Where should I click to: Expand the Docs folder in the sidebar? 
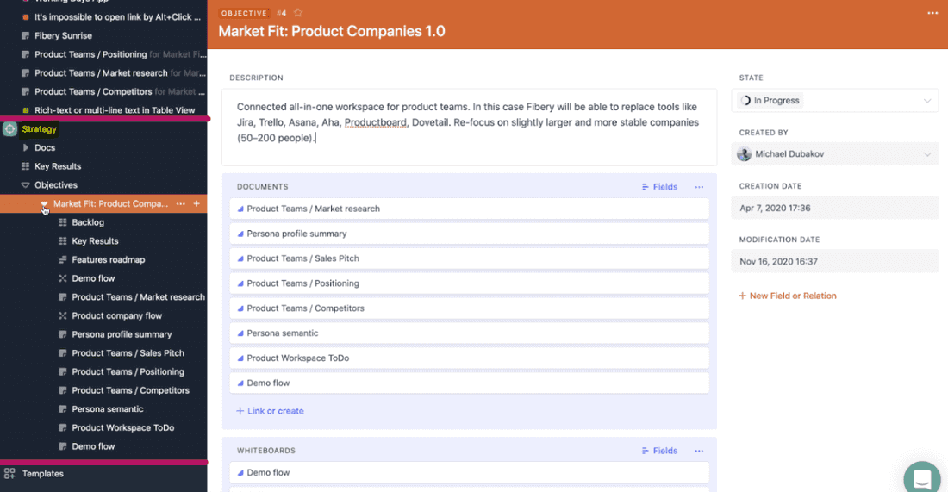[25, 148]
